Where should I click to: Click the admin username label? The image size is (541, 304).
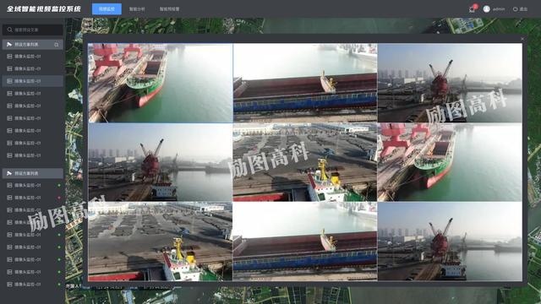(x=499, y=9)
